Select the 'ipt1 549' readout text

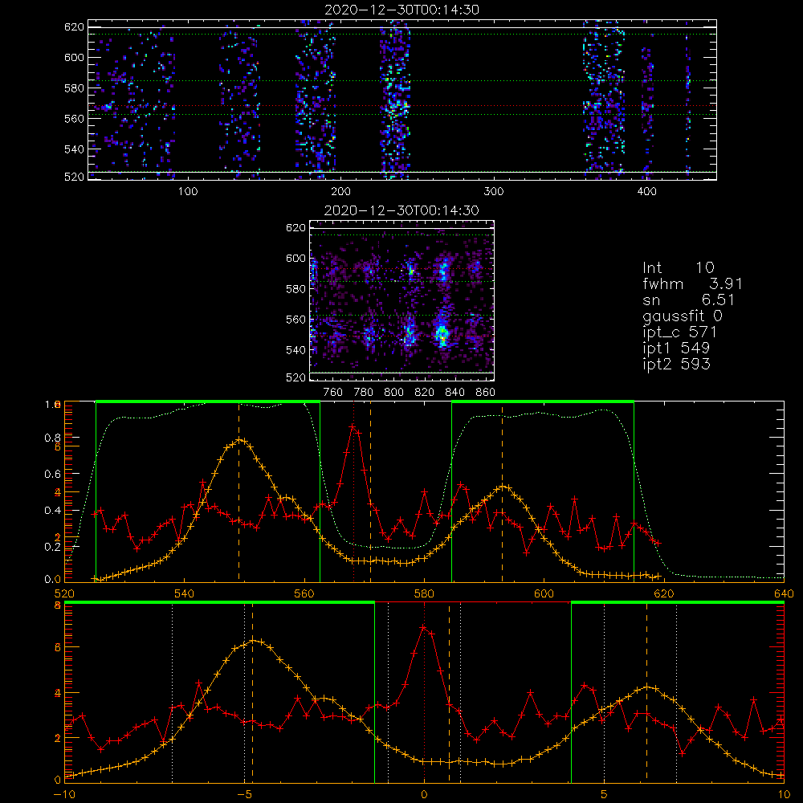(676, 349)
